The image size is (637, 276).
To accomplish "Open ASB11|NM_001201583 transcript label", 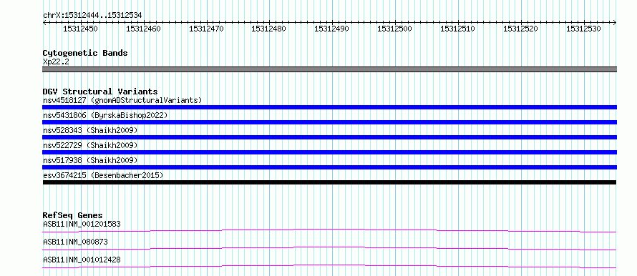I will (82, 224).
